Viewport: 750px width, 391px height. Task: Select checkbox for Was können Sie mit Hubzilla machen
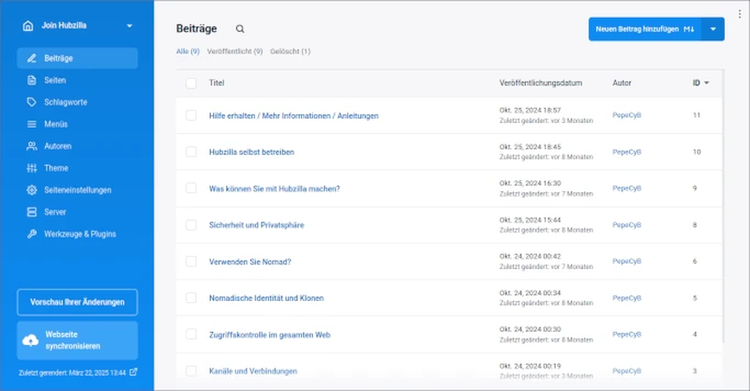(191, 188)
